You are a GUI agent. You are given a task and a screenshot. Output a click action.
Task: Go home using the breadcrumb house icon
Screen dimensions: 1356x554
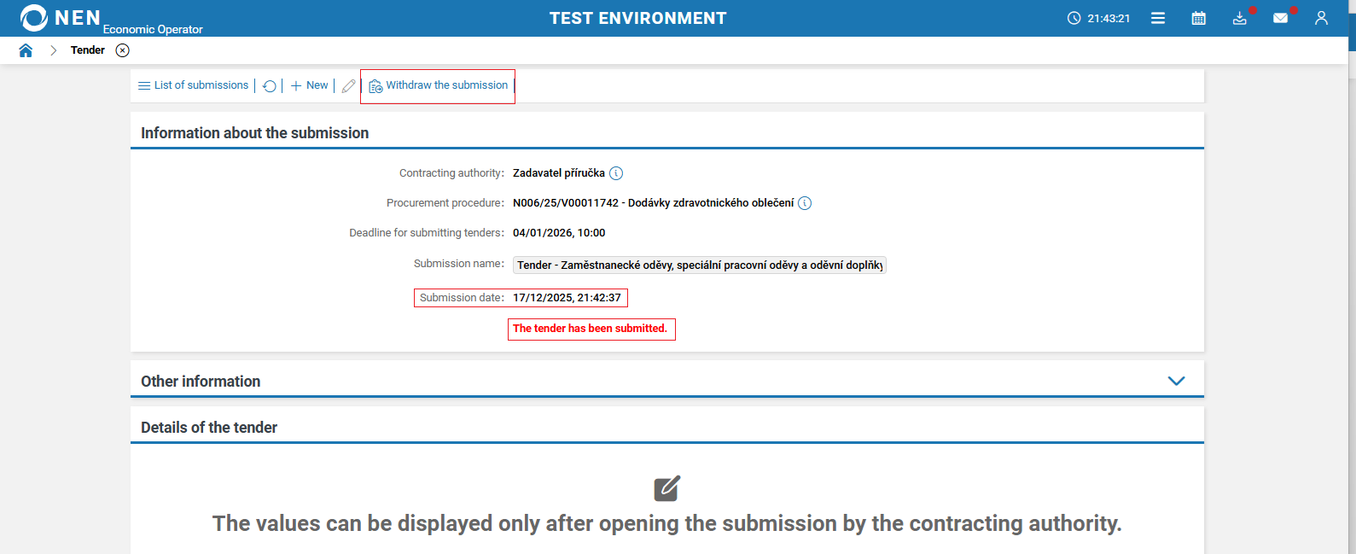pyautogui.click(x=26, y=50)
